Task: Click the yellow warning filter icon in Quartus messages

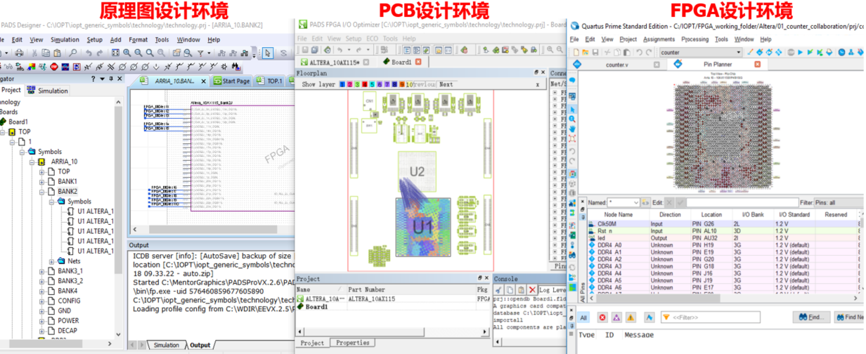Action: point(631,317)
